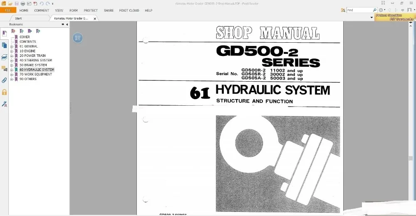This screenshot has height=216, width=416.
Task: Expand the bookmarks panel with double-arrow icon
Action: pyautogui.click(x=63, y=24)
